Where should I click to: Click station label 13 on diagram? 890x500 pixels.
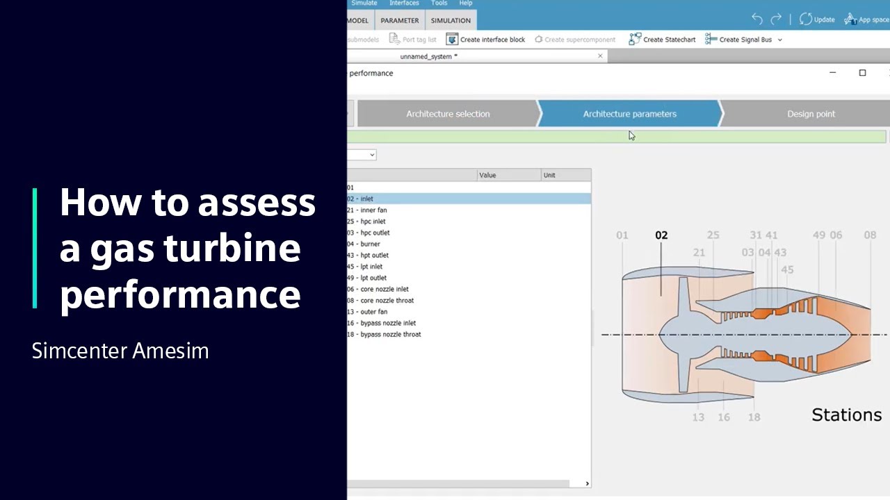[x=698, y=417]
